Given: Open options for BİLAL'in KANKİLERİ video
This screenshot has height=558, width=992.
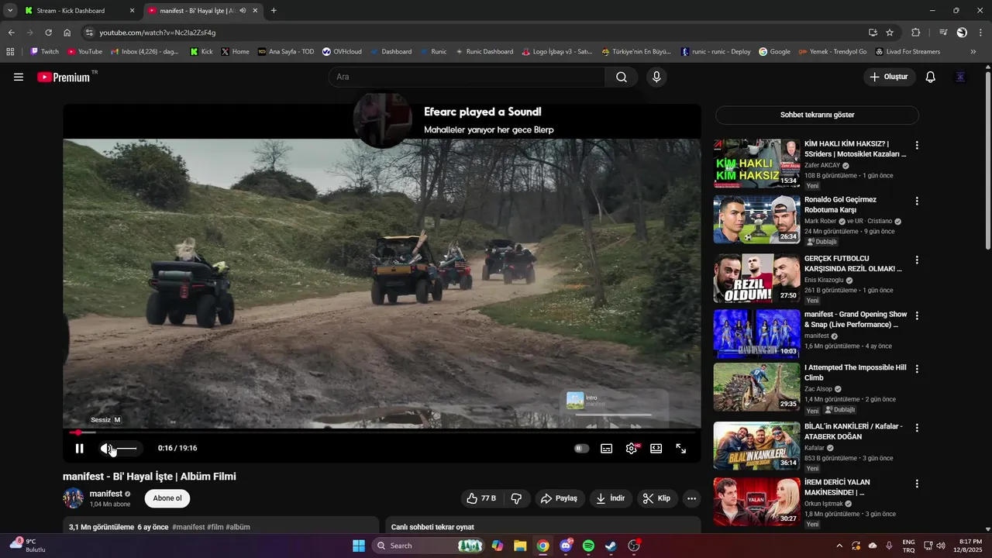Looking at the screenshot, I should (x=917, y=428).
